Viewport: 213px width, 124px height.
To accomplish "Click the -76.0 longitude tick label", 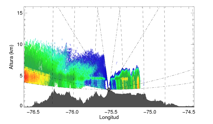I will 72,112.
